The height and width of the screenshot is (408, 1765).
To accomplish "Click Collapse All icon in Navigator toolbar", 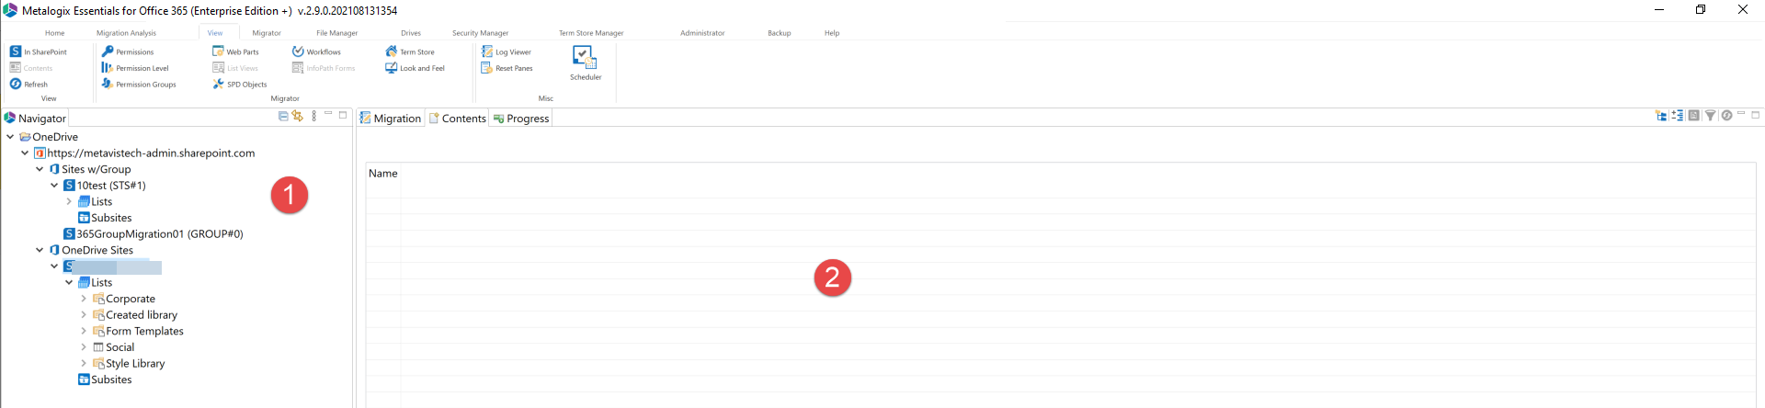I will pos(283,116).
